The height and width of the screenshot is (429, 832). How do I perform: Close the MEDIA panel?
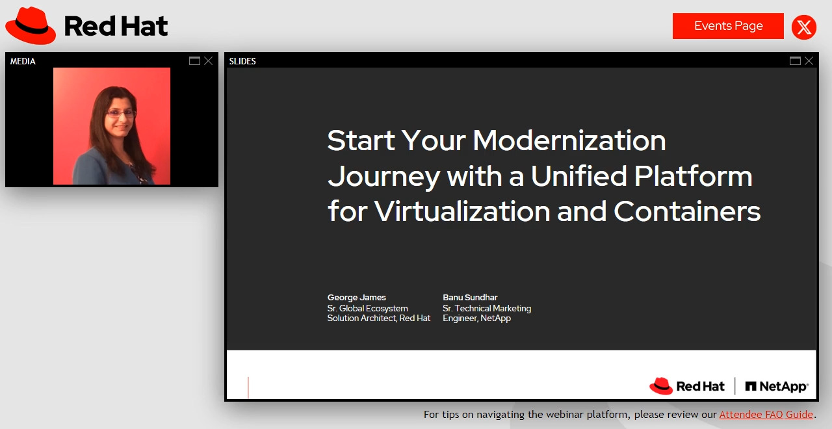coord(208,61)
